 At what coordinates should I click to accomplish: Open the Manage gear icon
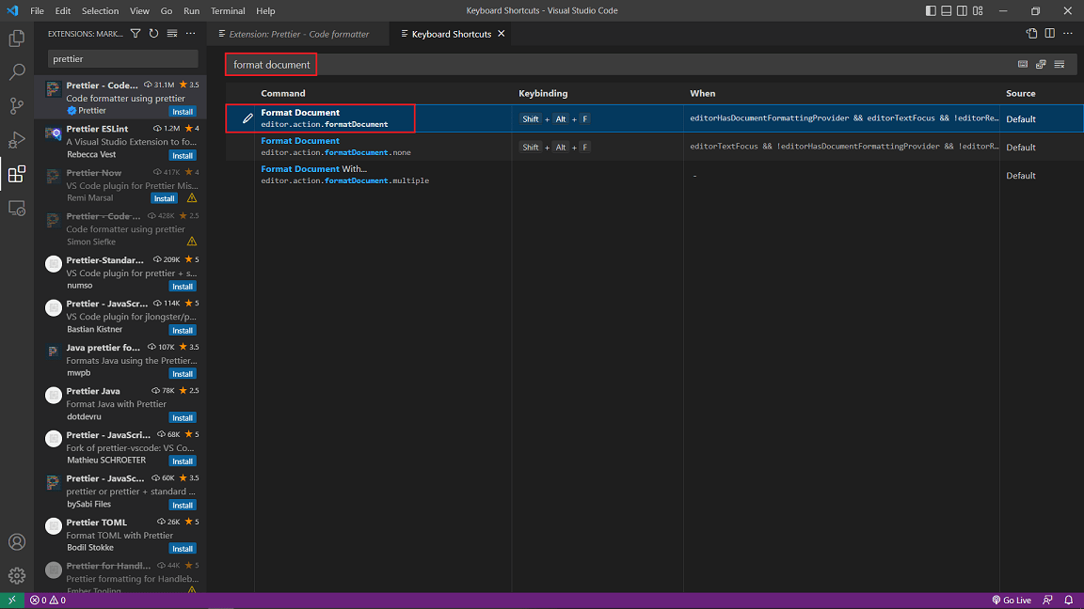click(x=17, y=575)
